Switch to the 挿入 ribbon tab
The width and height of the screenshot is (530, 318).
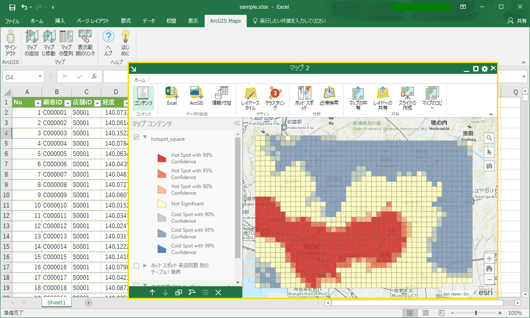[x=60, y=21]
